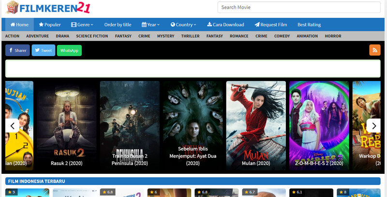Open Populer page with star icon
The width and height of the screenshot is (387, 197).
coord(50,25)
